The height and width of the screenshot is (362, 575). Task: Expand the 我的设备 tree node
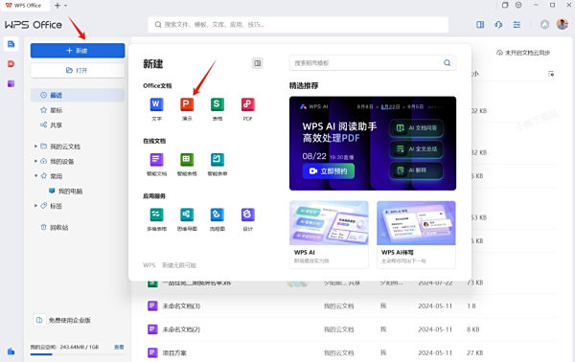(35, 161)
